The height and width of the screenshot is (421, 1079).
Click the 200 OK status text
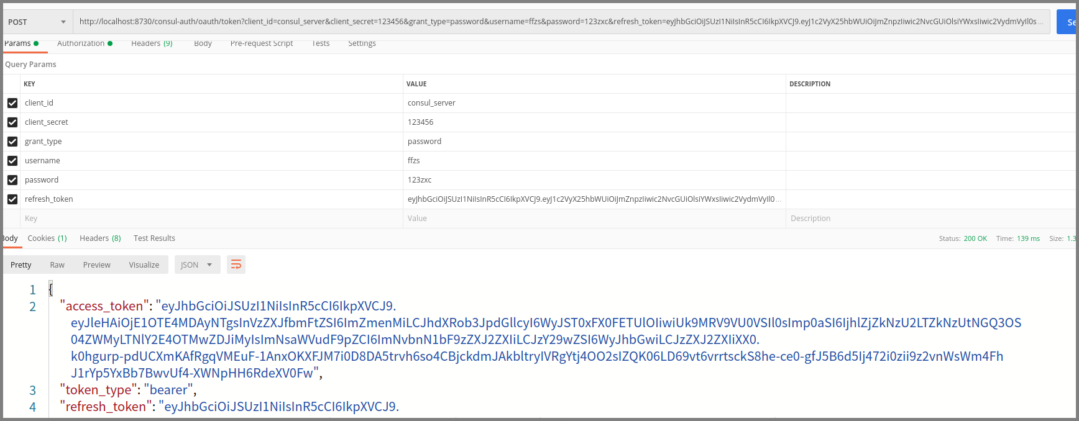975,238
